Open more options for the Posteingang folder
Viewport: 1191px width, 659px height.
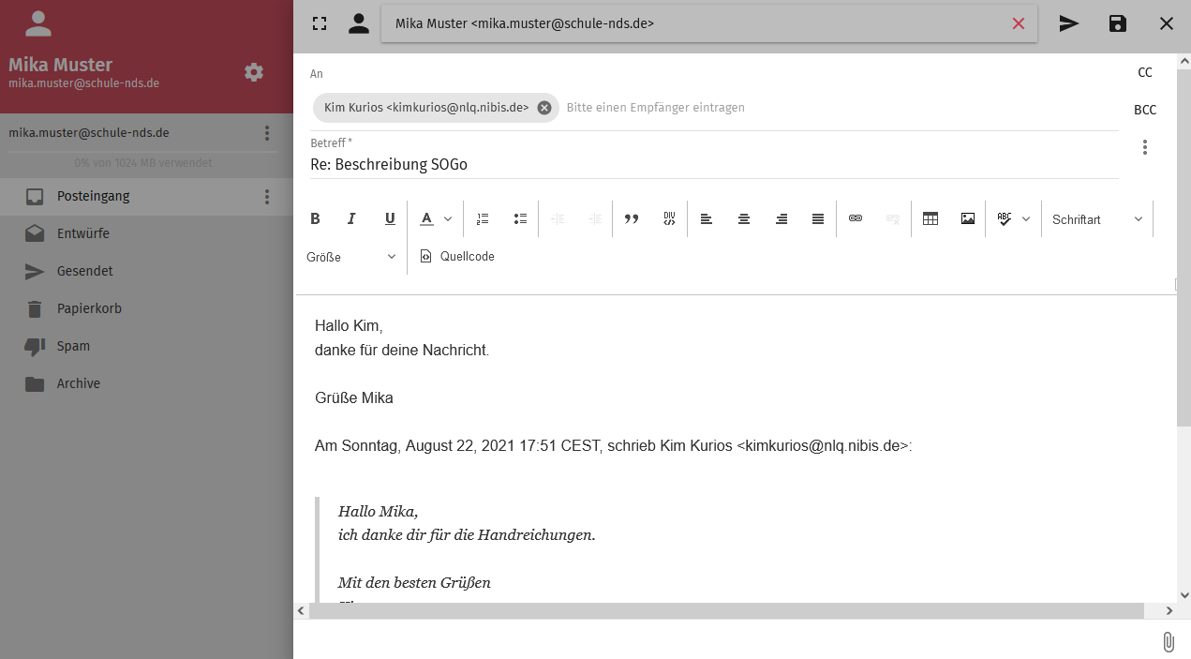(x=267, y=197)
